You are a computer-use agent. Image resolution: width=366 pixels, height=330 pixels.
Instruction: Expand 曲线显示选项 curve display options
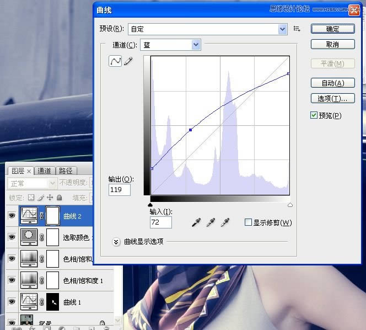pos(116,241)
